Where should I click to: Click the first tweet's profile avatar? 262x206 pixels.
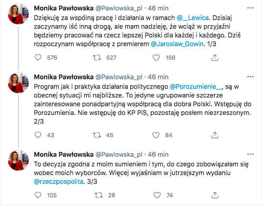18,15
